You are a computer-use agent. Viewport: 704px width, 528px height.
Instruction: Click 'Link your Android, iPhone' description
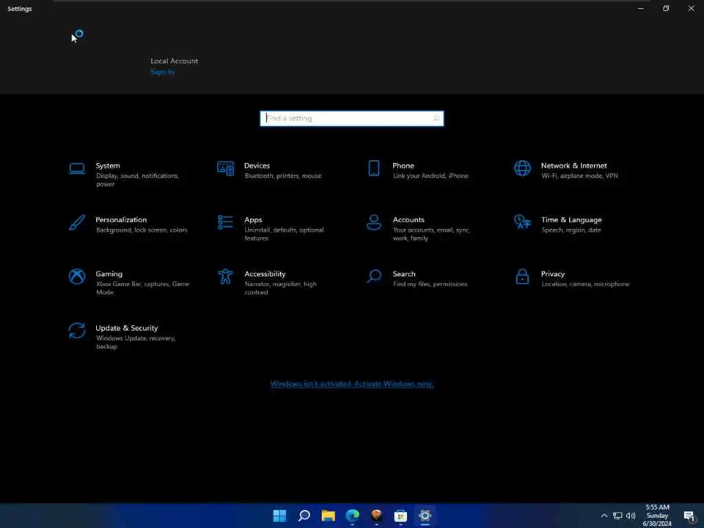click(430, 176)
